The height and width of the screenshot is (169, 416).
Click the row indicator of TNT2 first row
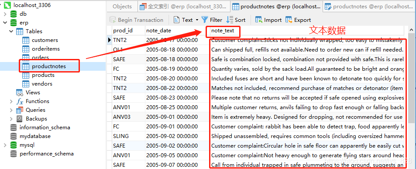tap(109, 40)
